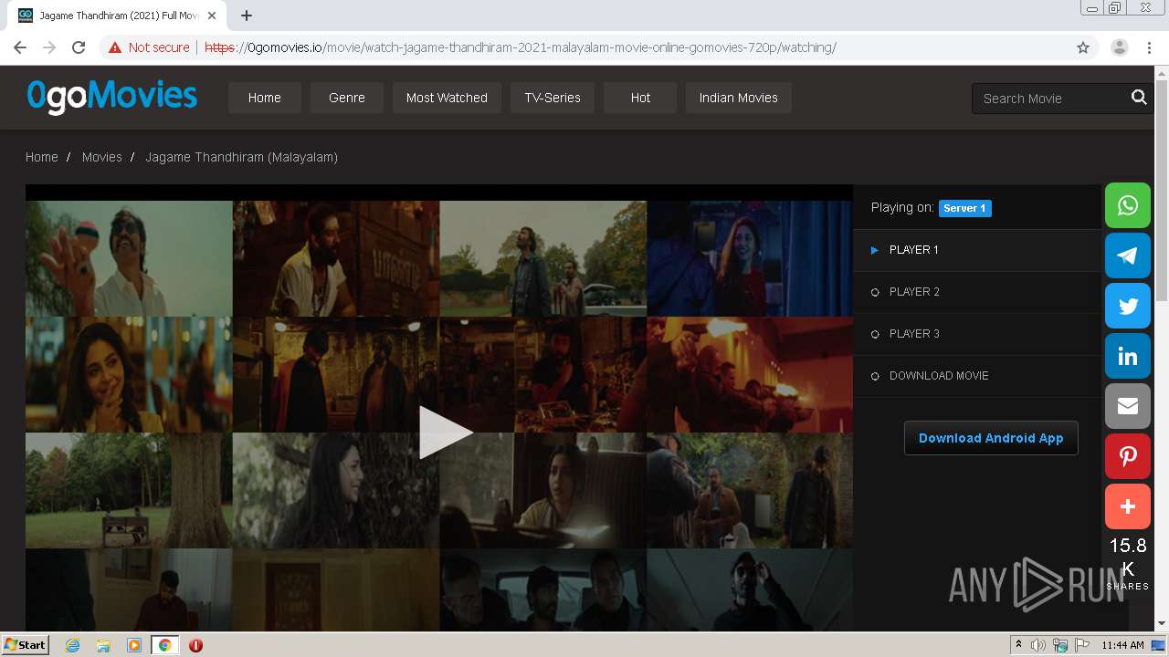Click Jagame Thandhiram (Malayalam) breadcrumb
Viewport: 1169px width, 657px height.
[242, 157]
